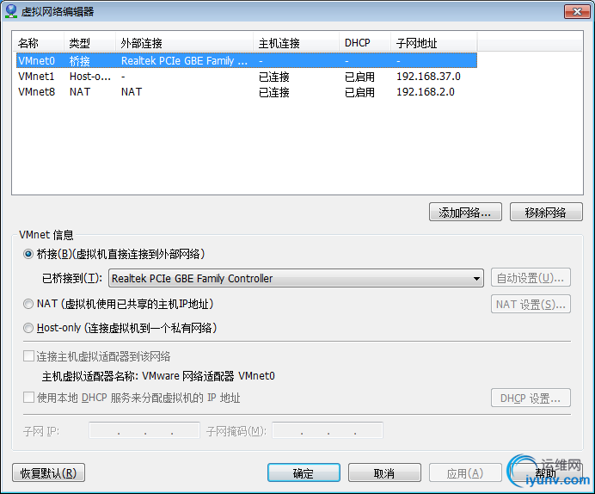595x494 pixels.
Task: Click the DHCP column header
Action: 365,42
